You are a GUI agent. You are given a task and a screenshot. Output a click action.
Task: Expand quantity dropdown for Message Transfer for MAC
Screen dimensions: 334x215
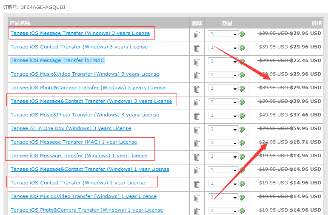223,61
